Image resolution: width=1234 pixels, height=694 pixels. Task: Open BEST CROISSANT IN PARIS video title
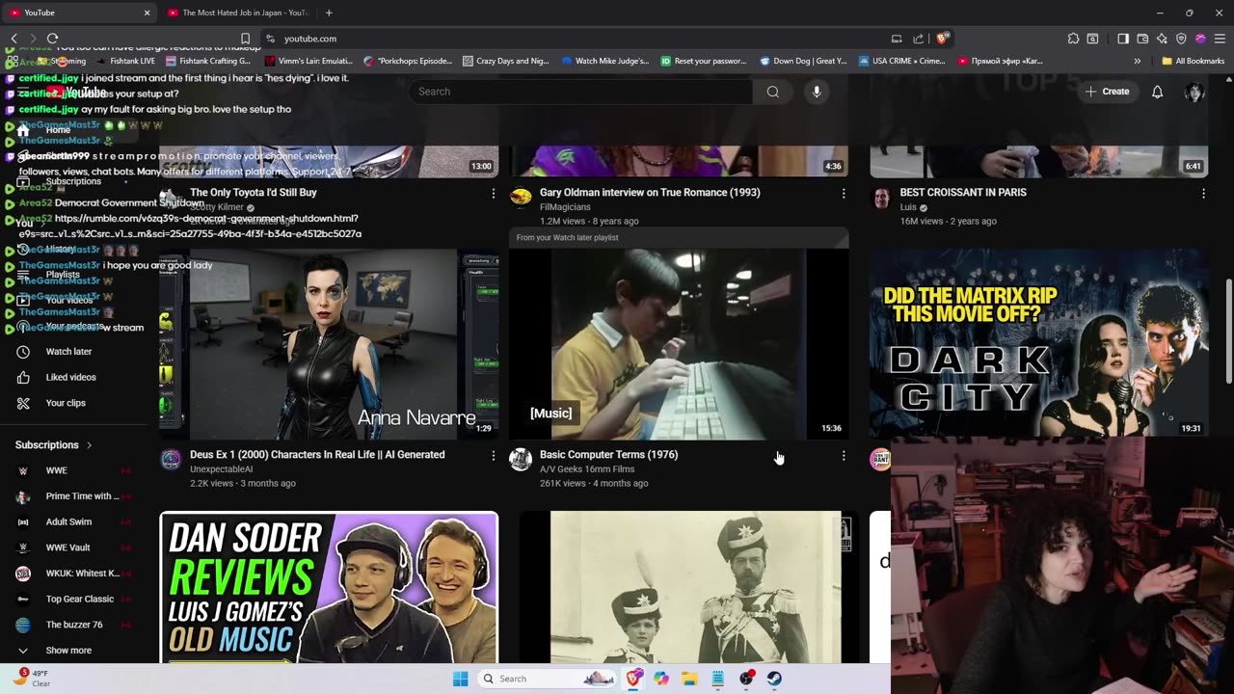pos(963,193)
